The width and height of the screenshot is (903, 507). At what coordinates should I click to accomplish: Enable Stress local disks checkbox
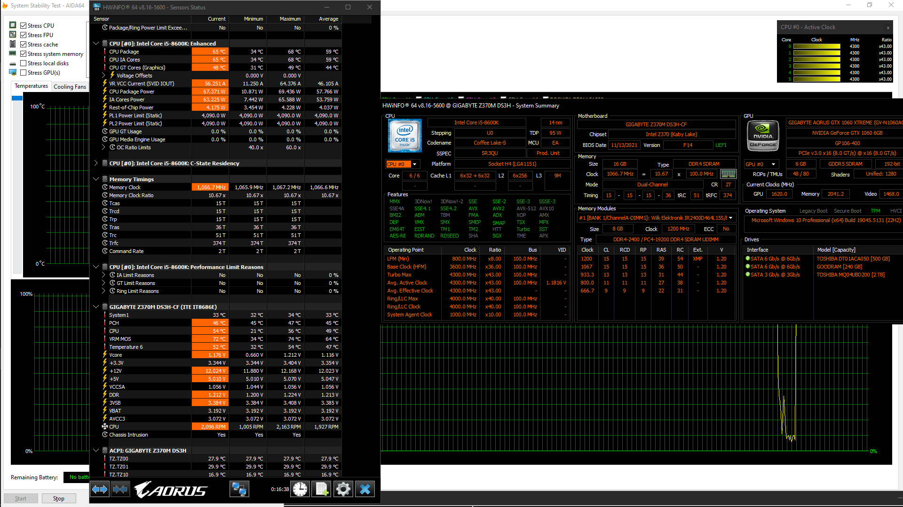point(23,63)
